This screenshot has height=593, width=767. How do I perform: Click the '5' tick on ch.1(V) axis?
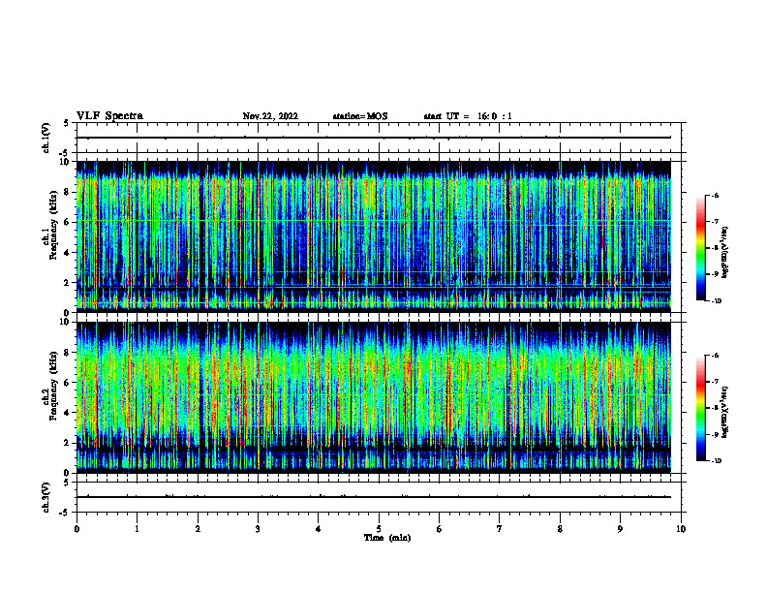67,123
